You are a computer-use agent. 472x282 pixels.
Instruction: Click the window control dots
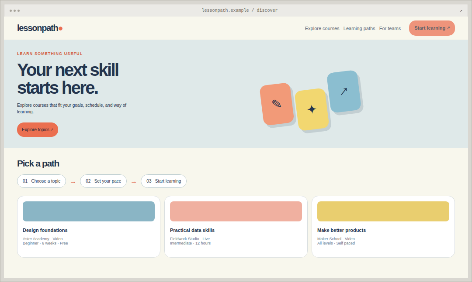[x=14, y=10]
